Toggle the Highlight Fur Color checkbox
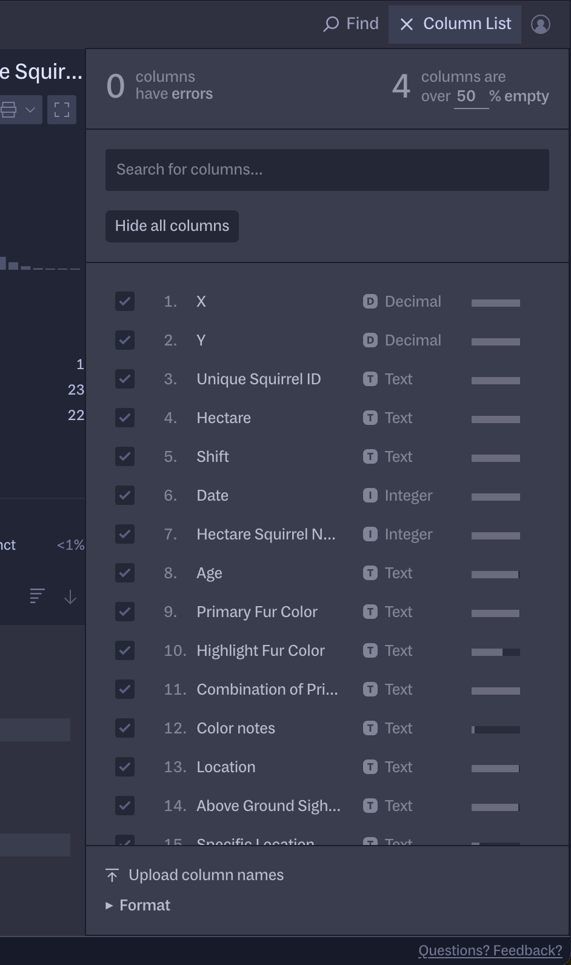Screen dimensions: 571x965 [125, 650]
